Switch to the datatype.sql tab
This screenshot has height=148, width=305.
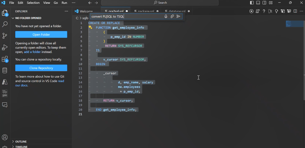click(177, 11)
